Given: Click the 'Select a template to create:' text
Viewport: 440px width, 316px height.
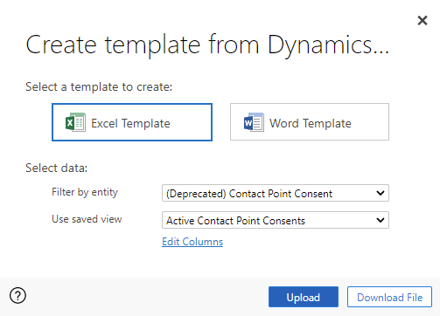Looking at the screenshot, I should point(99,86).
